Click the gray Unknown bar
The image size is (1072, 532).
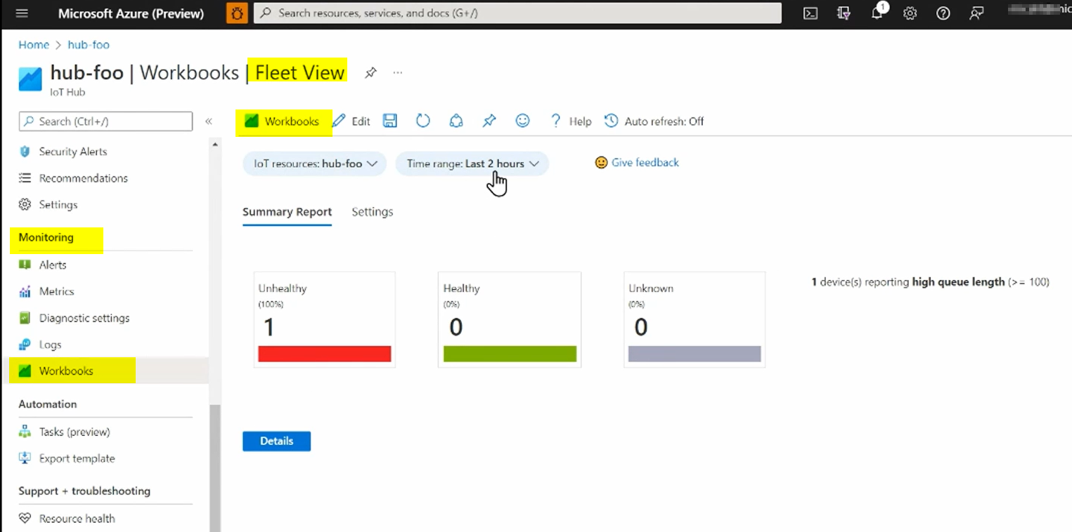(695, 354)
